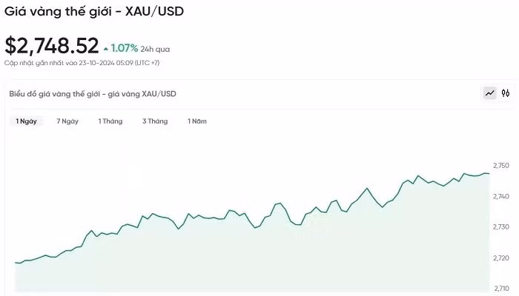Viewport: 519px width, 296px height.
Task: Click the 2,720 axis label
Action: pos(501,258)
